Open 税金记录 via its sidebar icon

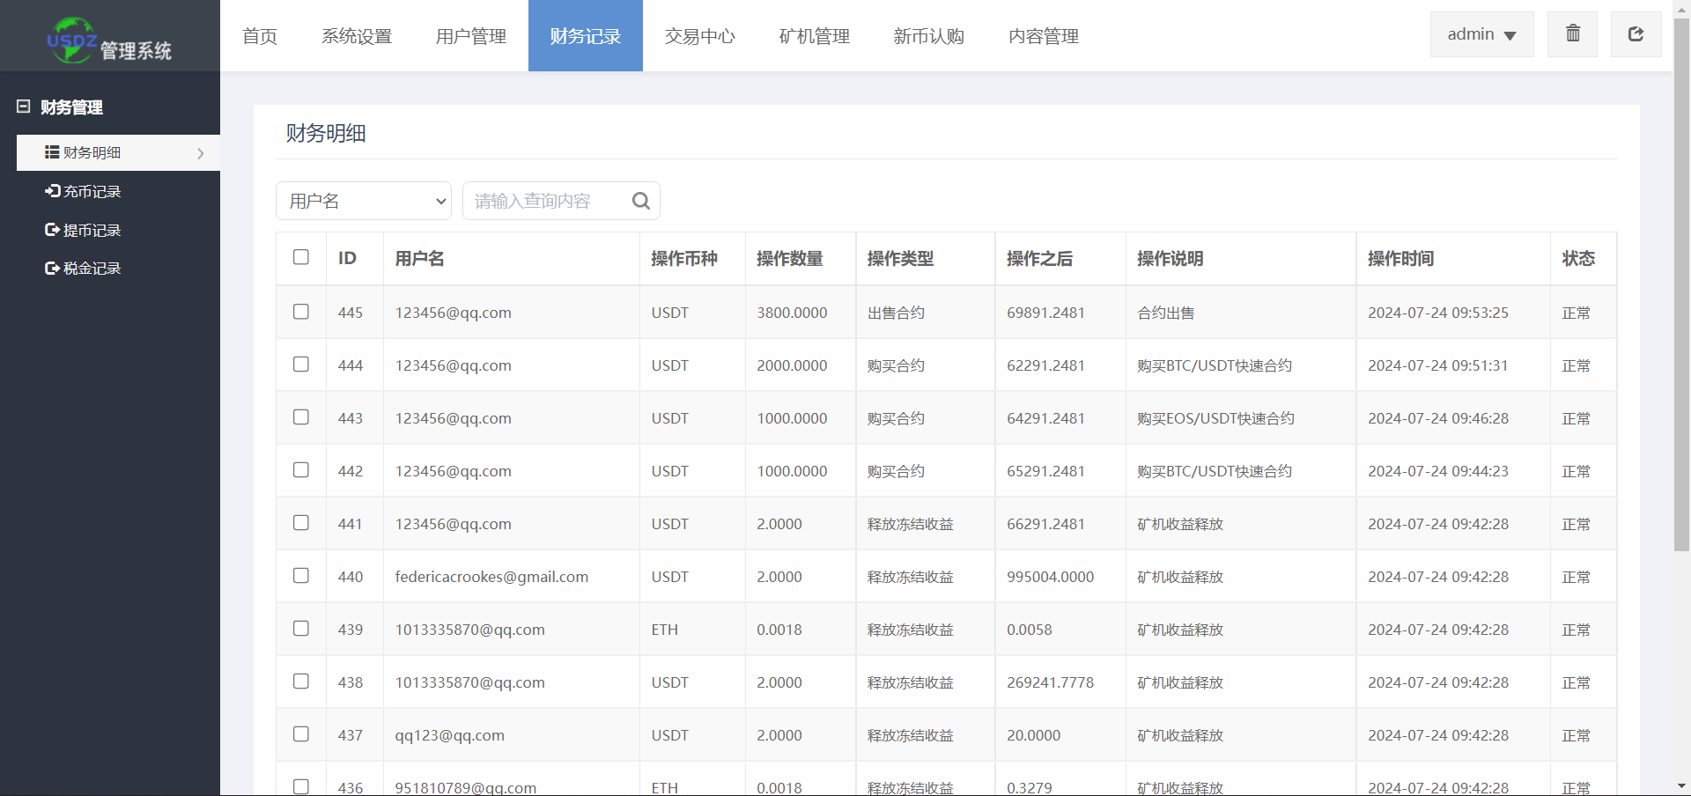(52, 269)
